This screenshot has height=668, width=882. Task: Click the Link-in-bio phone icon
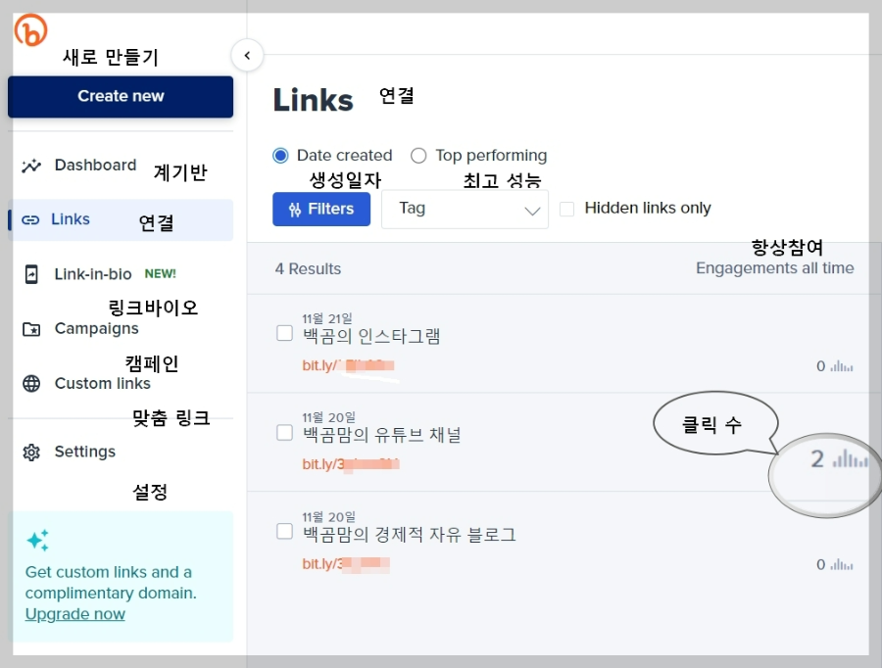coord(29,273)
